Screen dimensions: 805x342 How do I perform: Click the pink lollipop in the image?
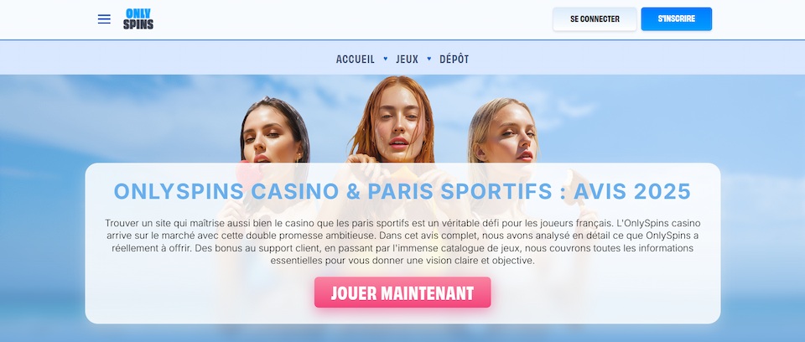pyautogui.click(x=250, y=174)
